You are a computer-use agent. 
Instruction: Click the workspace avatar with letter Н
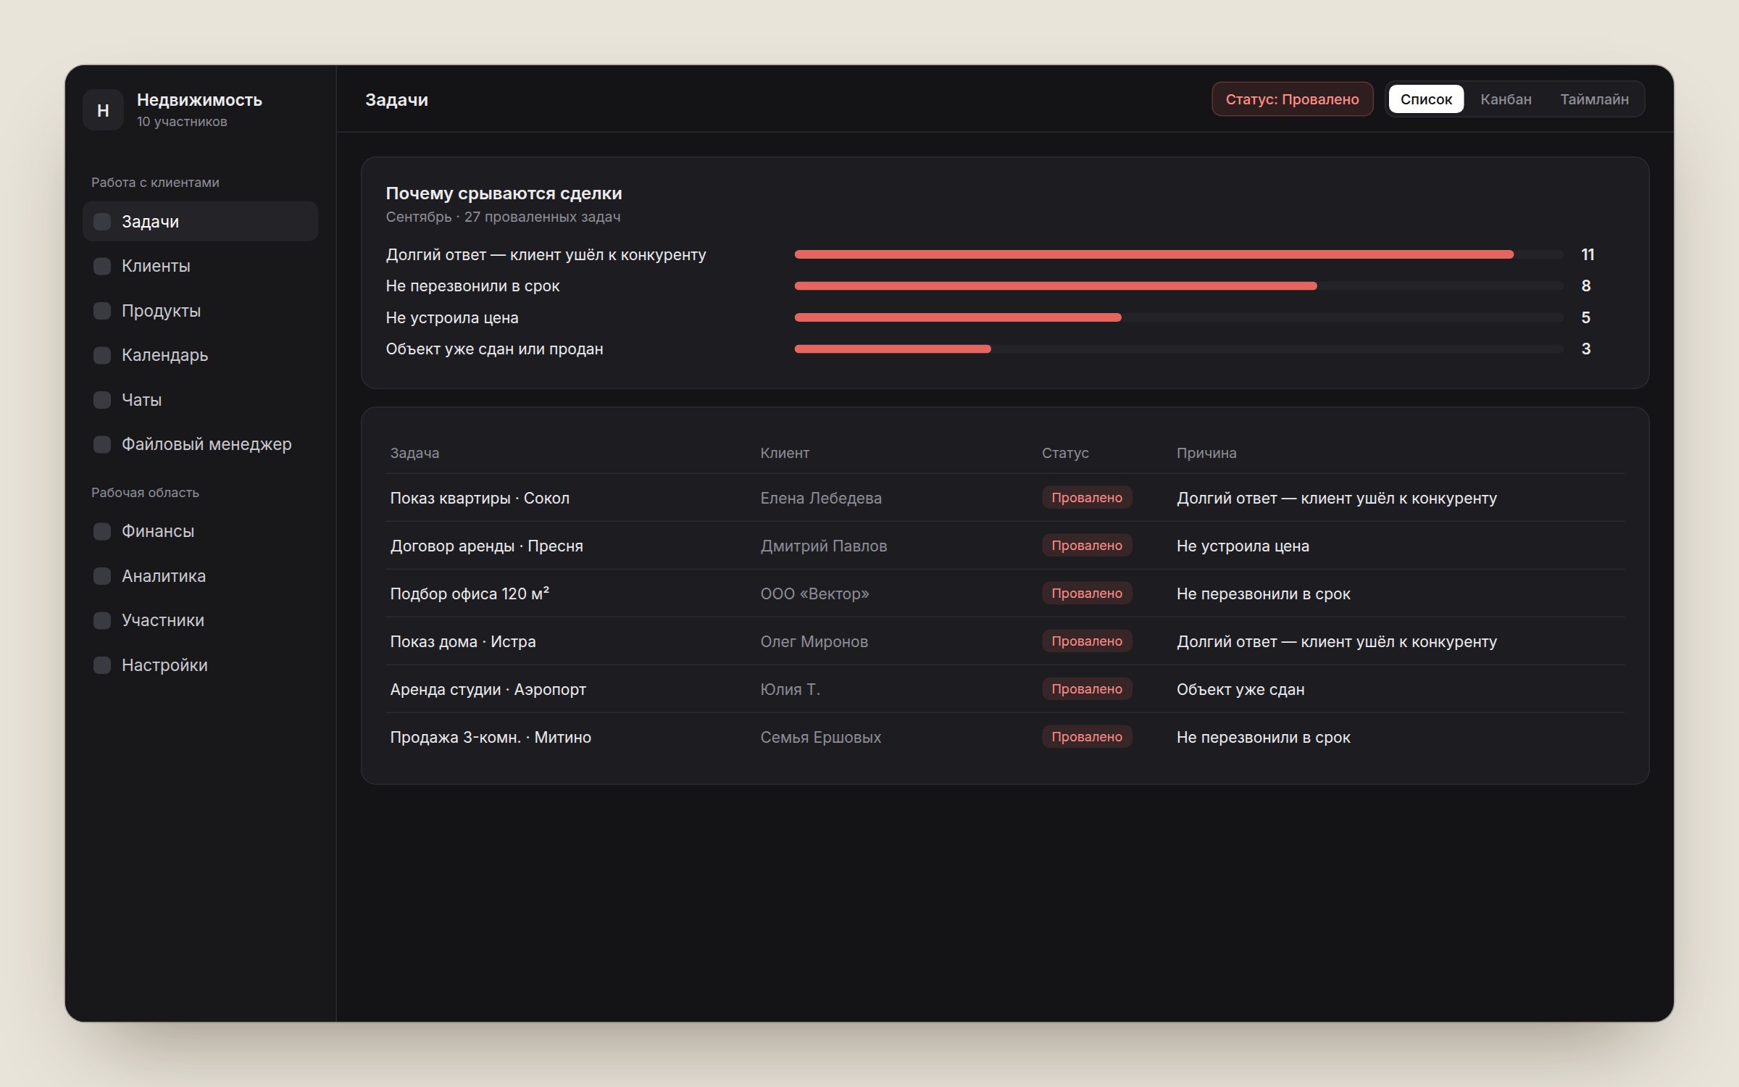click(103, 110)
